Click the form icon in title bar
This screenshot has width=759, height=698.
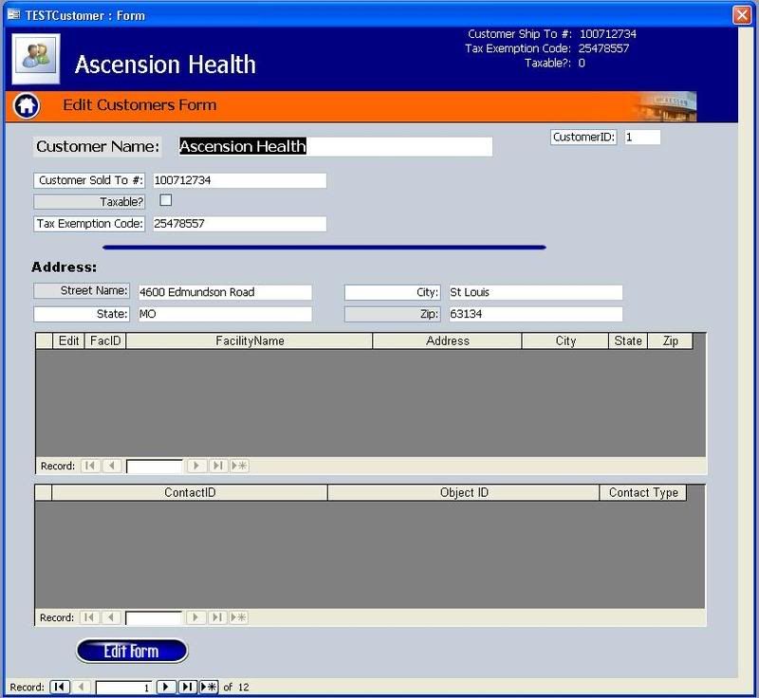point(13,15)
